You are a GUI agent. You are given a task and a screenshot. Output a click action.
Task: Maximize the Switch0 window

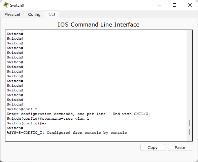click(x=174, y=5)
